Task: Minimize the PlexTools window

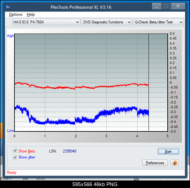Action: pos(156,6)
